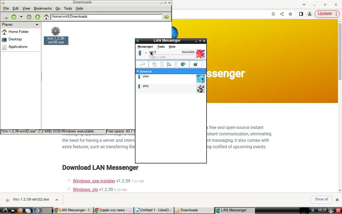Click the Firefox launcher in the taskbar

click(x=20, y=211)
